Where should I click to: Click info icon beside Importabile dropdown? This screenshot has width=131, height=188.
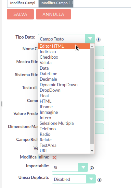pos(92,168)
